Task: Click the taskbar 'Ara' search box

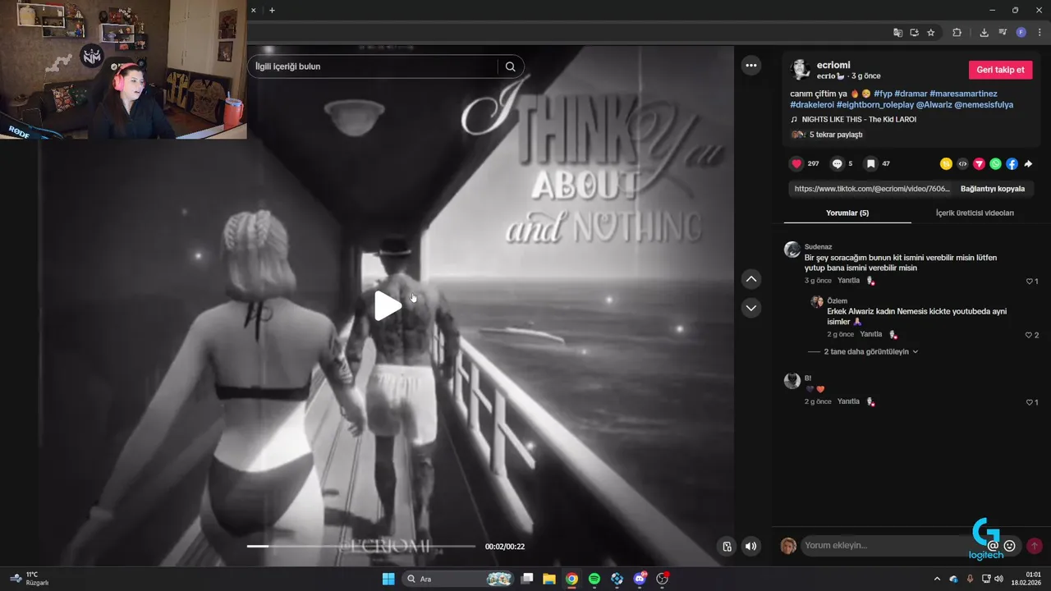Action: 459,579
